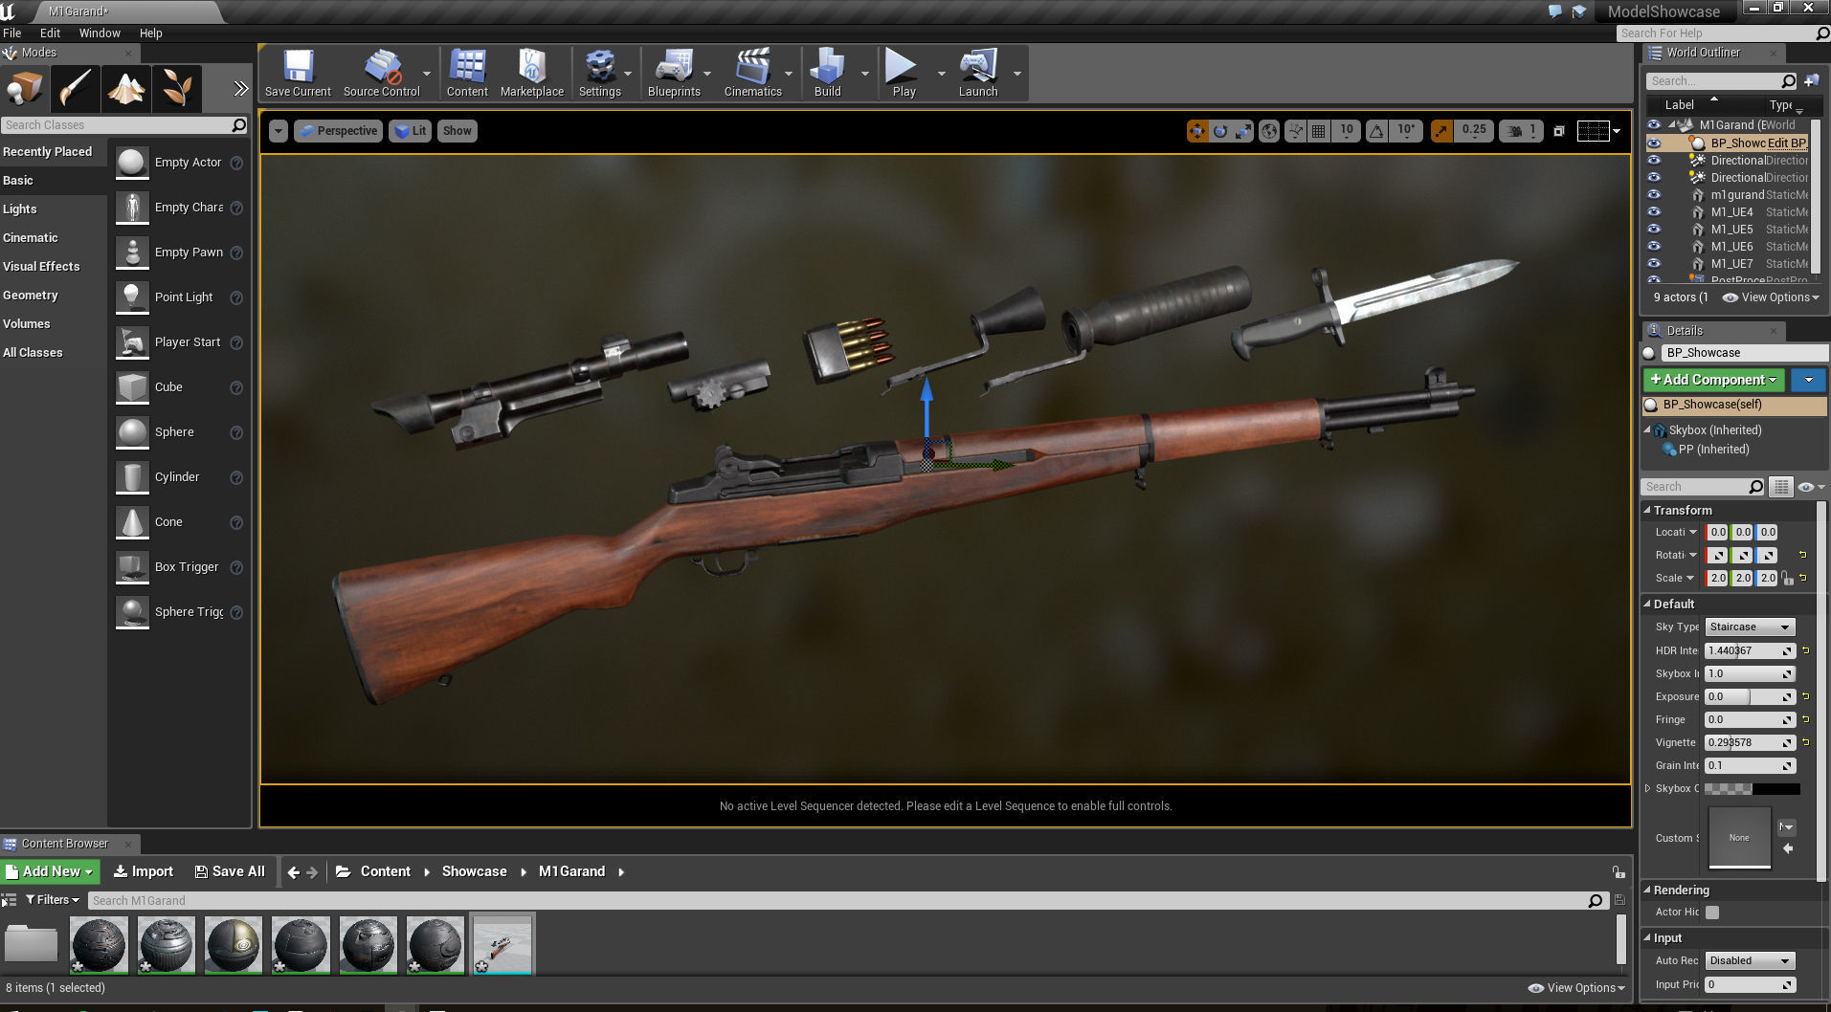Open the Help menu

(x=151, y=33)
